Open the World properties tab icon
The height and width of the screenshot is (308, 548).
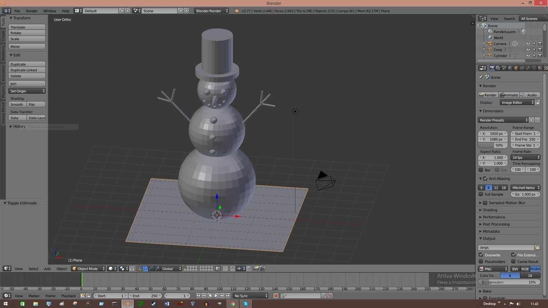click(x=510, y=68)
